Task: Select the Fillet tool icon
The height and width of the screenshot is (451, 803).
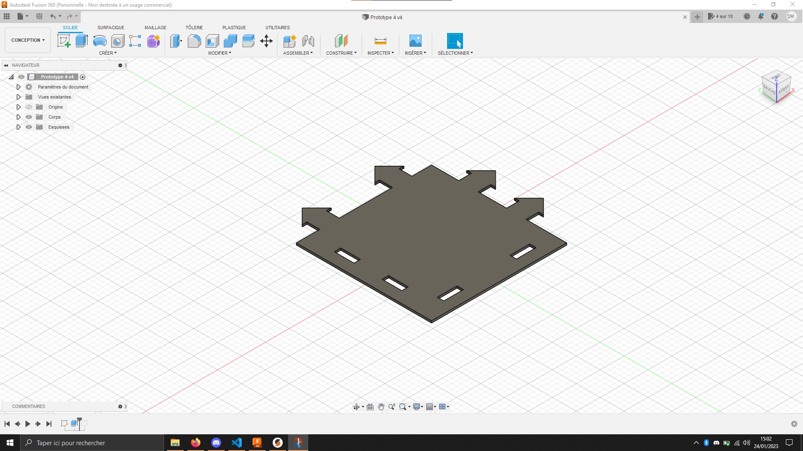Action: [x=194, y=41]
